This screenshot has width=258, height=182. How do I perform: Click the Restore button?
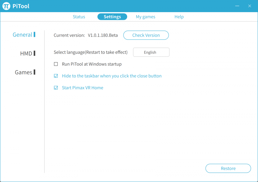tap(228, 168)
